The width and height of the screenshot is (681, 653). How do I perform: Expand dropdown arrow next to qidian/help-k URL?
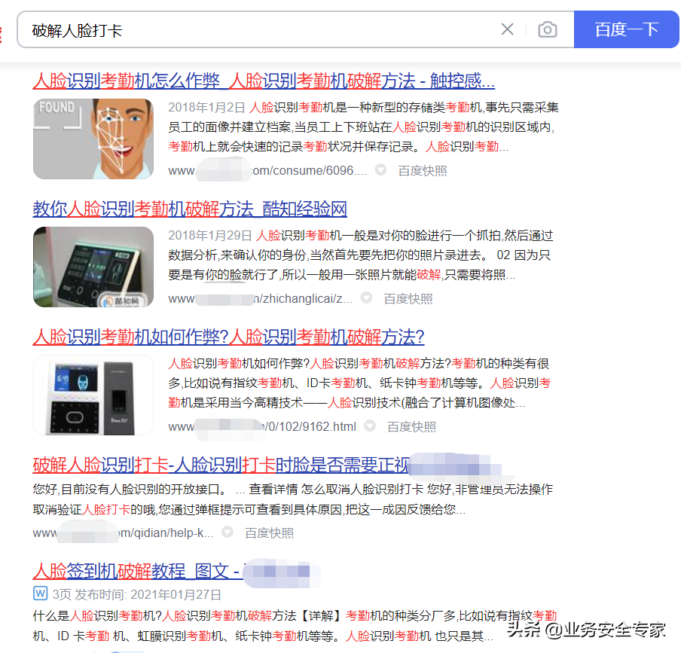click(228, 532)
